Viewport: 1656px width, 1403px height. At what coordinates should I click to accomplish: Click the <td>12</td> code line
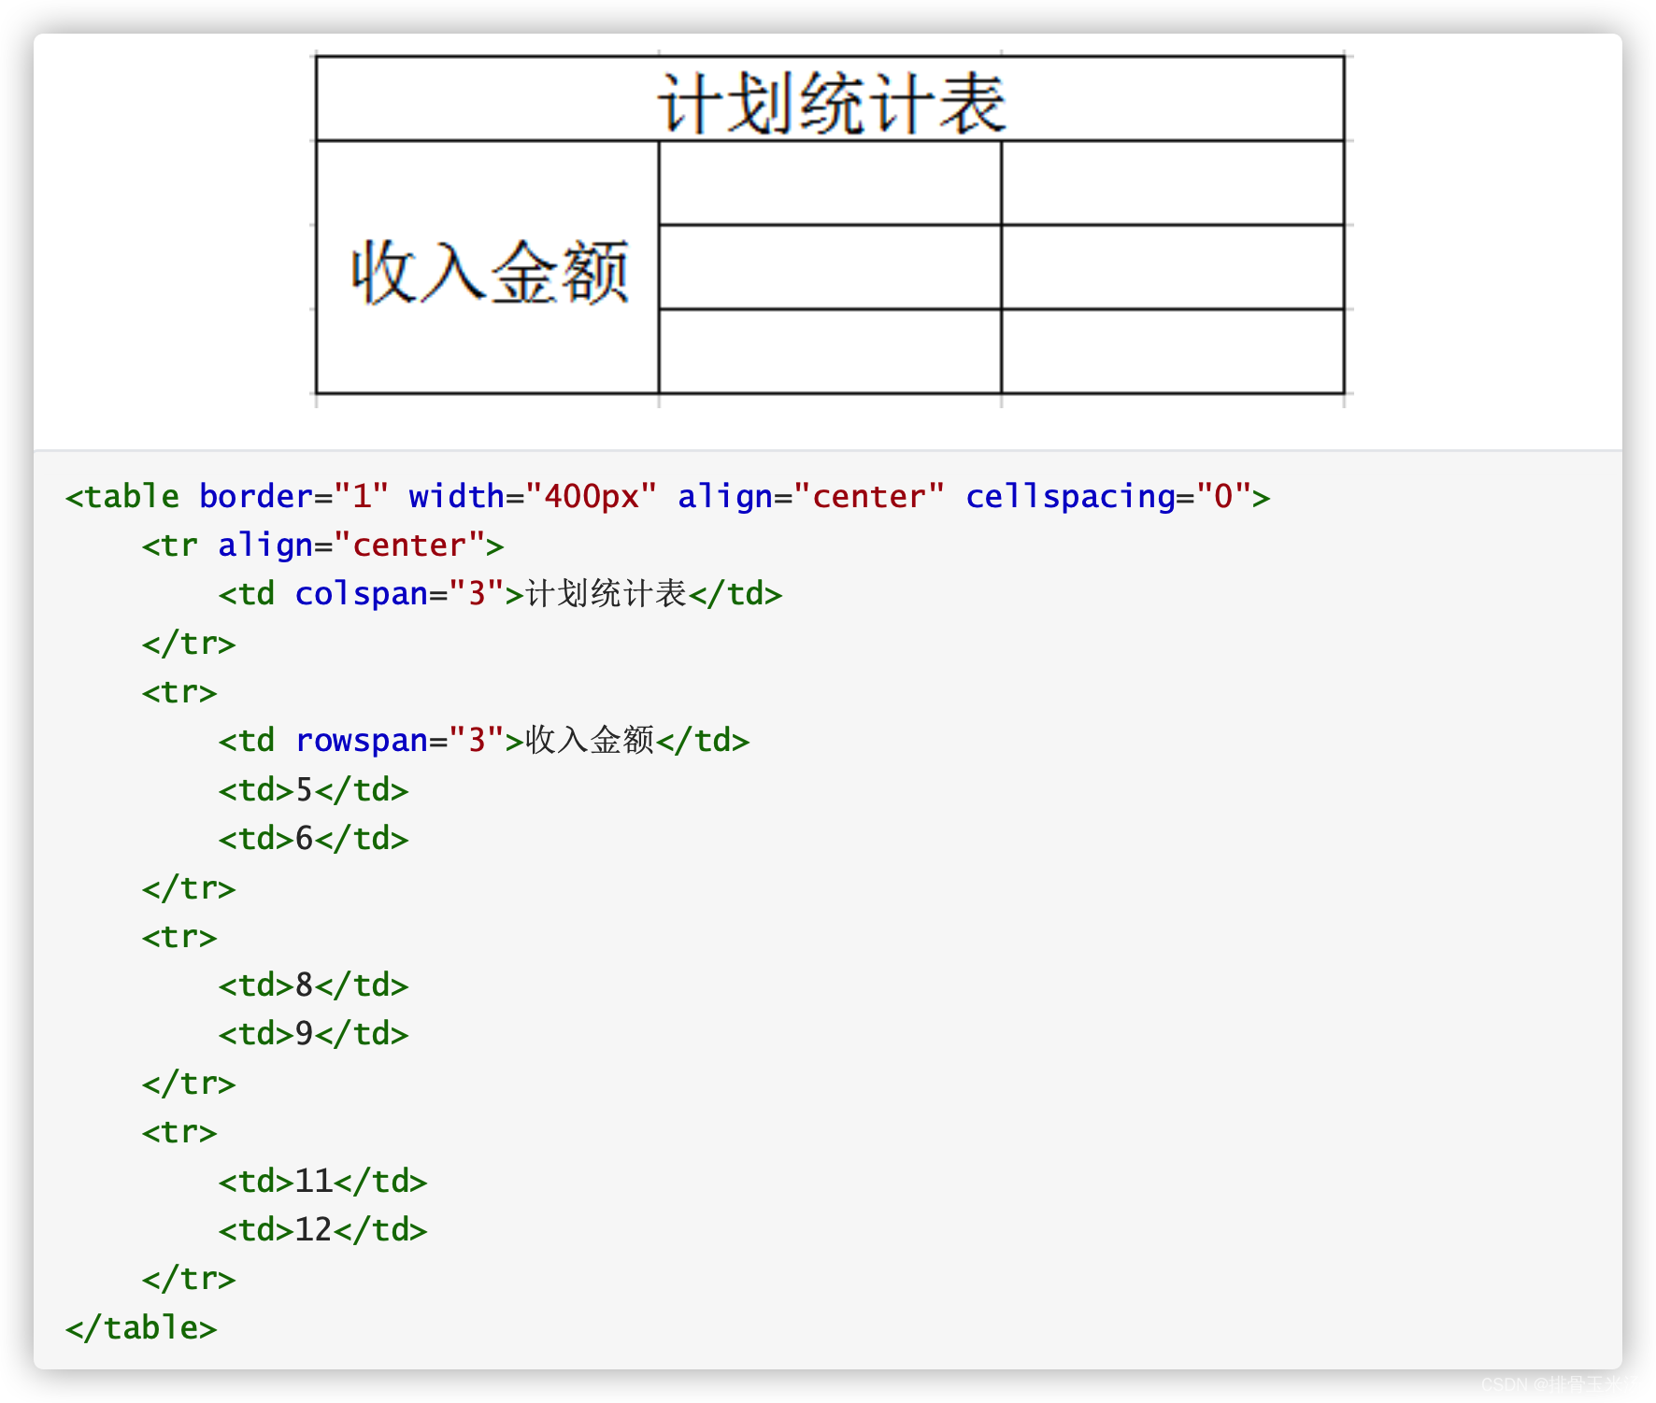click(x=322, y=1229)
